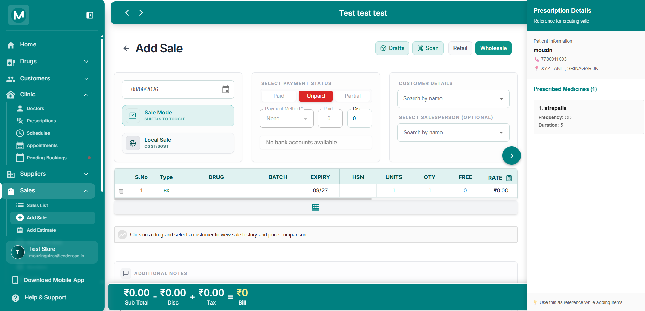The height and width of the screenshot is (311, 645).
Task: Click the Disc input field
Action: 359,119
